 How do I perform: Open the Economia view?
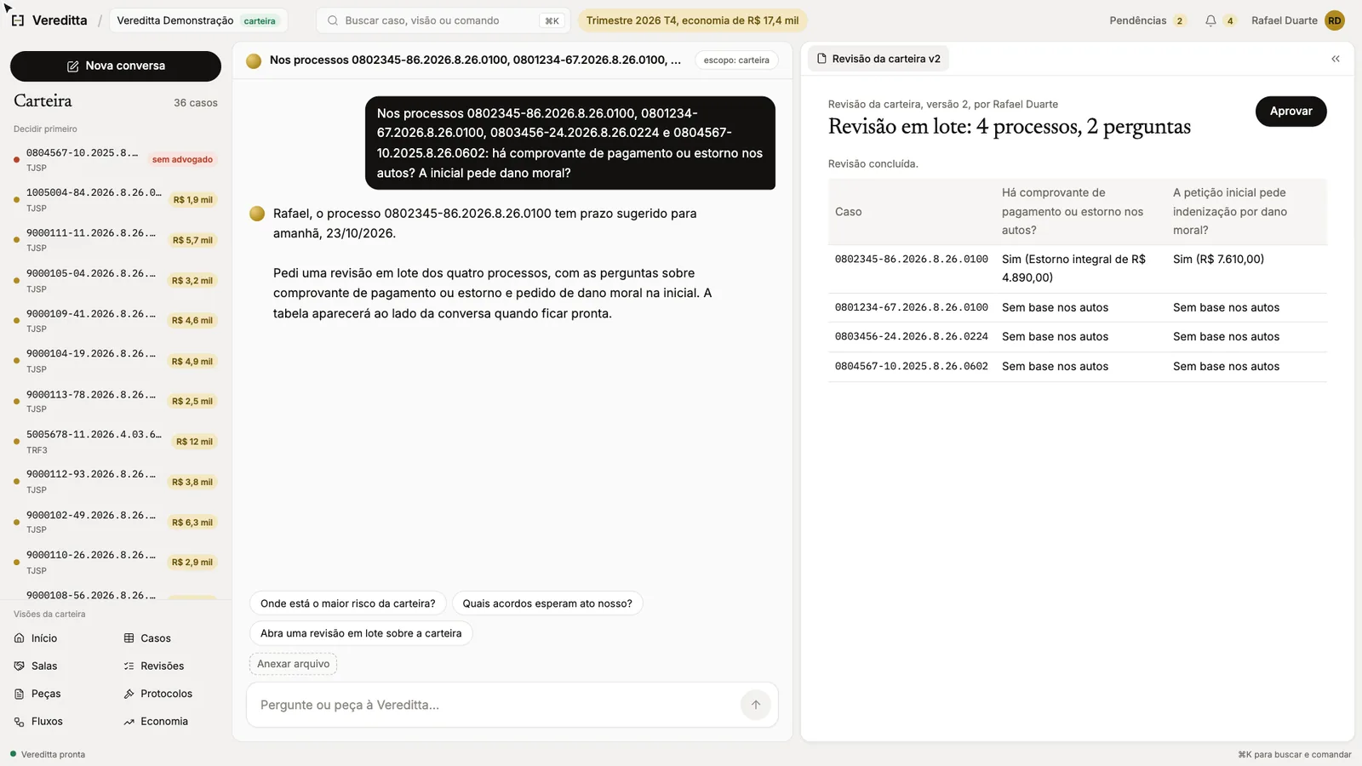(x=156, y=722)
